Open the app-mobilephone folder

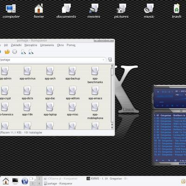coord(95,111)
